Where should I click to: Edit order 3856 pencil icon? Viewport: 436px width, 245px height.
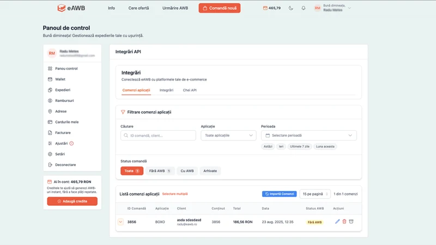[337, 222]
